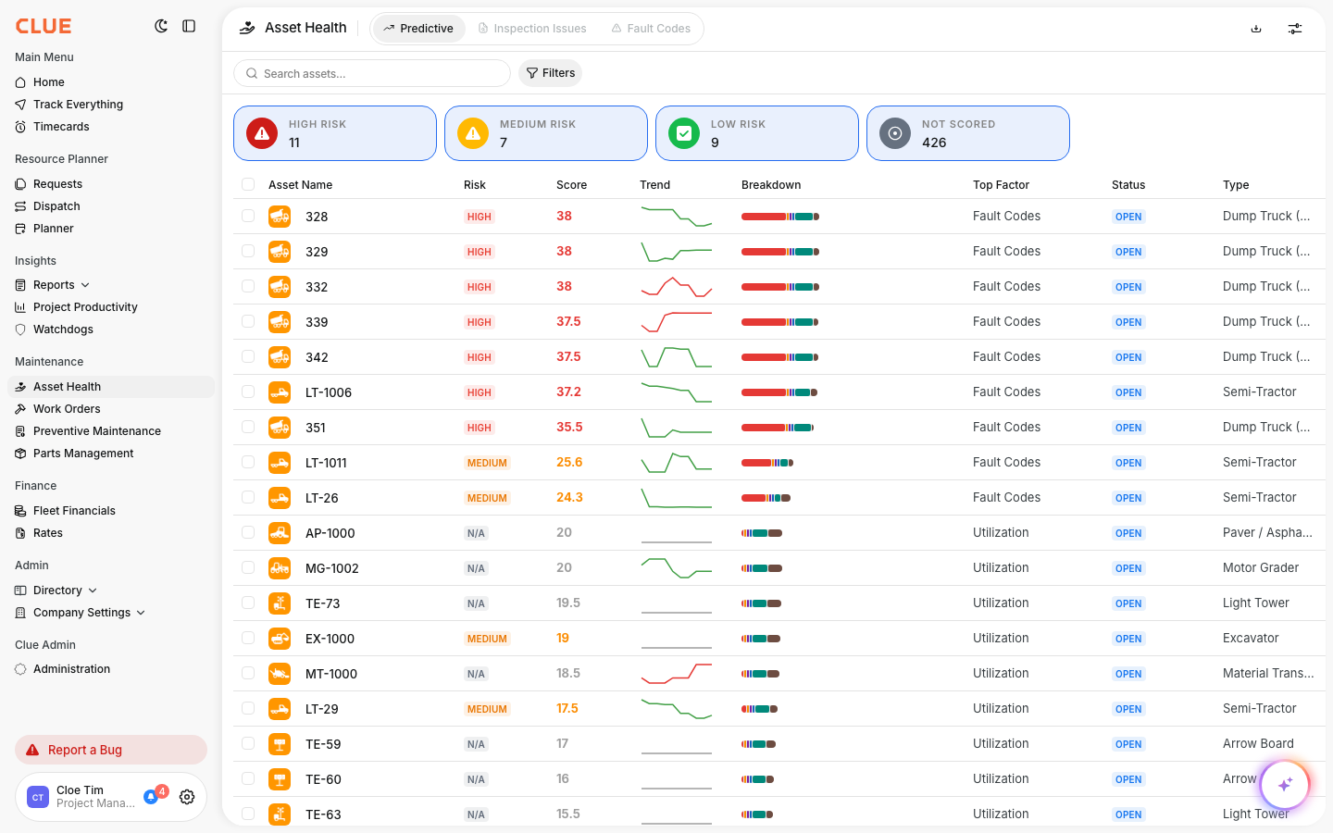
Task: Click the dump truck icon for asset 328
Action: pyautogui.click(x=280, y=217)
